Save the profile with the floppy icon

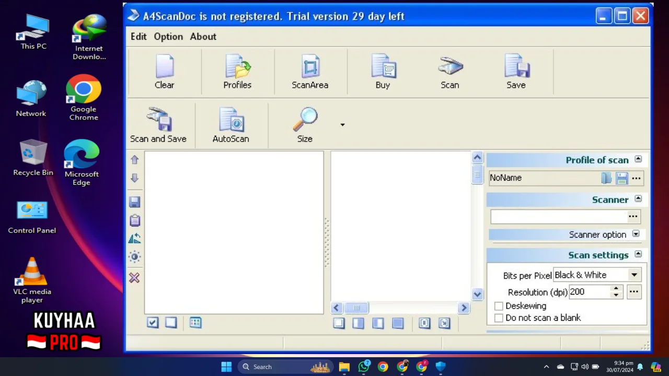(621, 178)
